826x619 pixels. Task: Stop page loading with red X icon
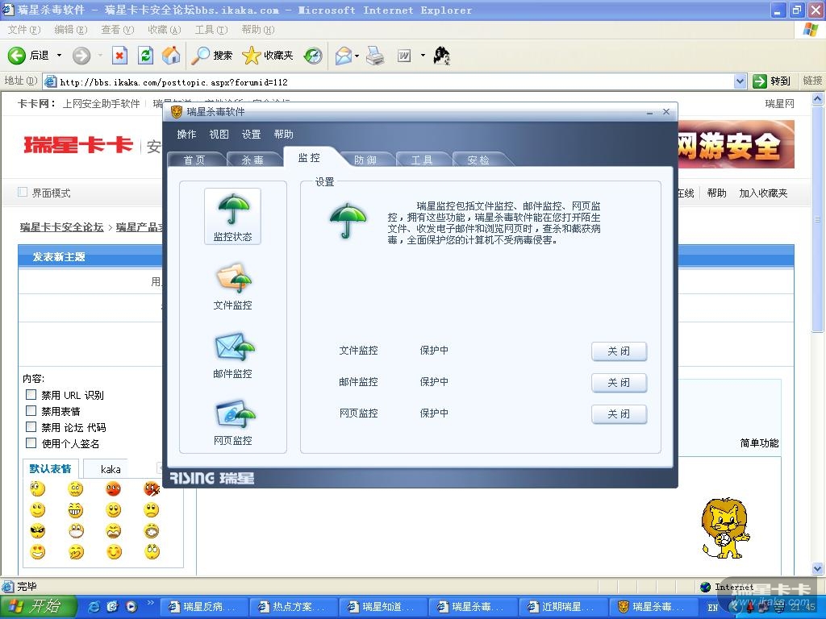coord(119,56)
